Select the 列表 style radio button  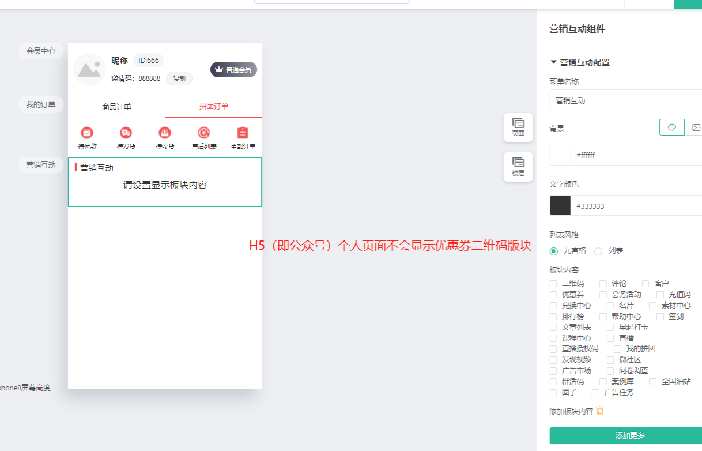click(598, 251)
